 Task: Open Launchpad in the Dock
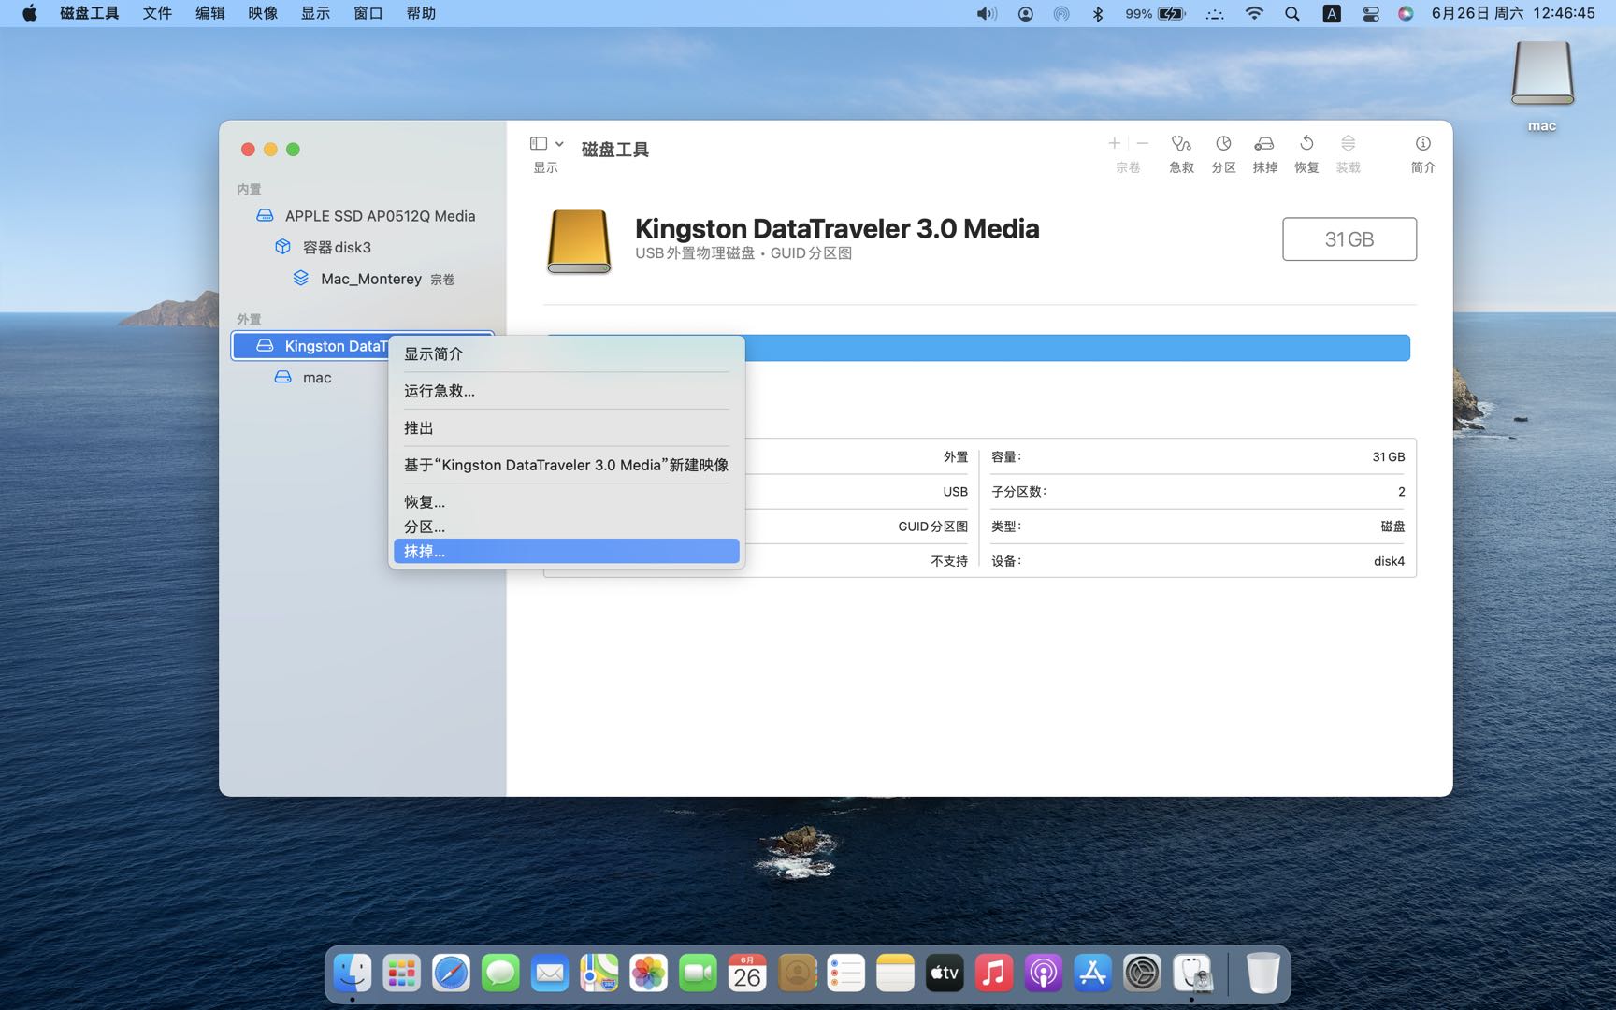coord(402,974)
